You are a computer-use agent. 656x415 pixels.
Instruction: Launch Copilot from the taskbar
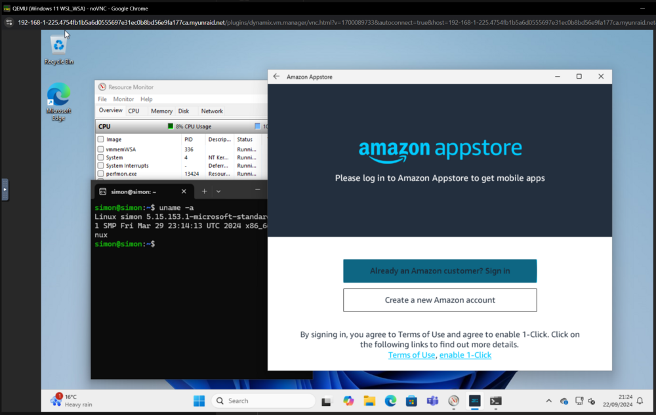(348, 401)
